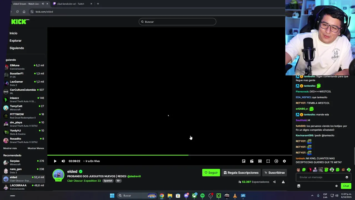Open TomyCatt channel in the sidebar
The width and height of the screenshot is (355, 200).
coord(24,108)
